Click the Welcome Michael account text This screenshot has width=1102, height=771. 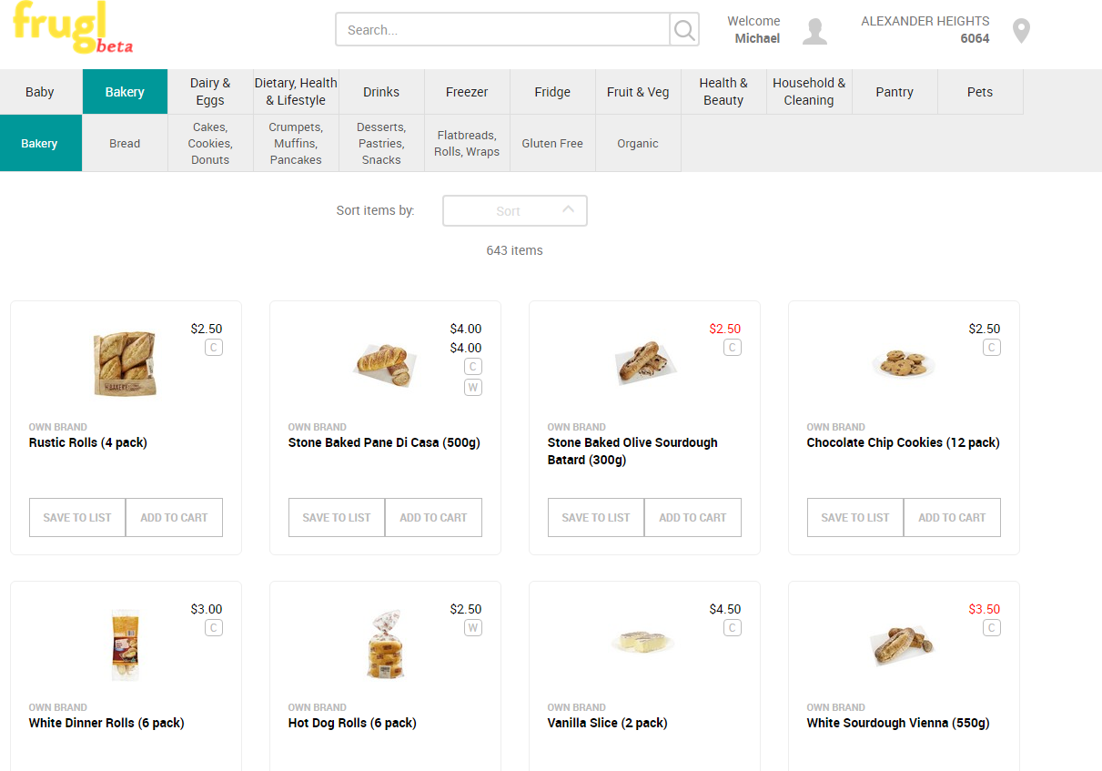(753, 30)
